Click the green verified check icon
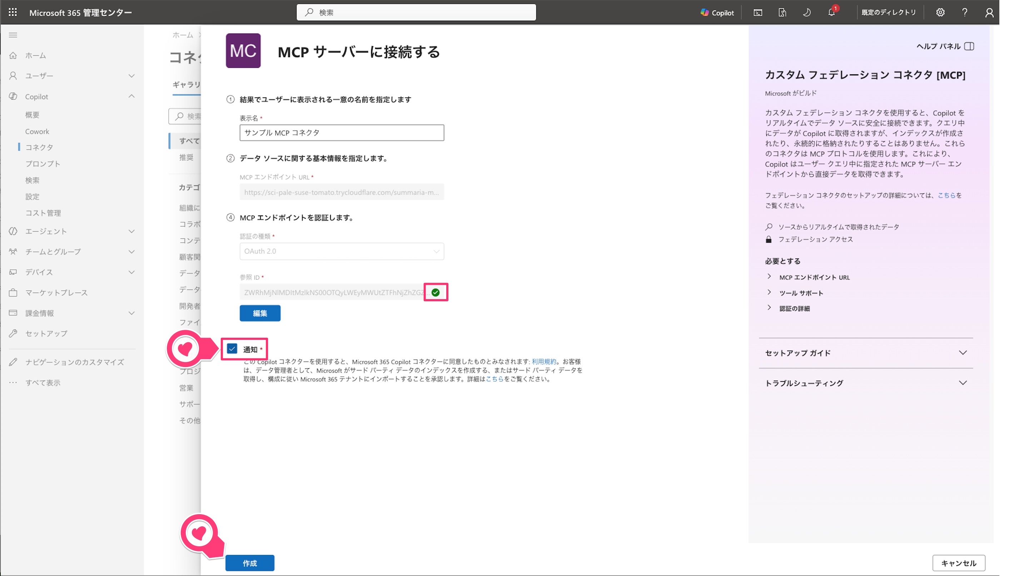Image resolution: width=1014 pixels, height=576 pixels. coord(436,292)
